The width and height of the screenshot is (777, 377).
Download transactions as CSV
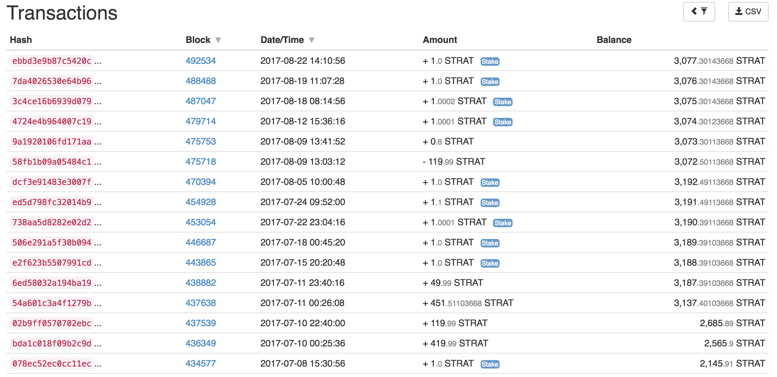(748, 12)
